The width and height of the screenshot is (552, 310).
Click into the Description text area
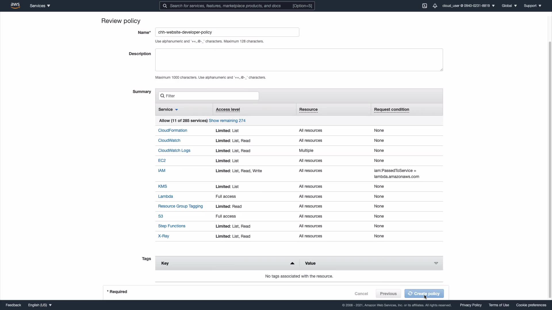299,60
